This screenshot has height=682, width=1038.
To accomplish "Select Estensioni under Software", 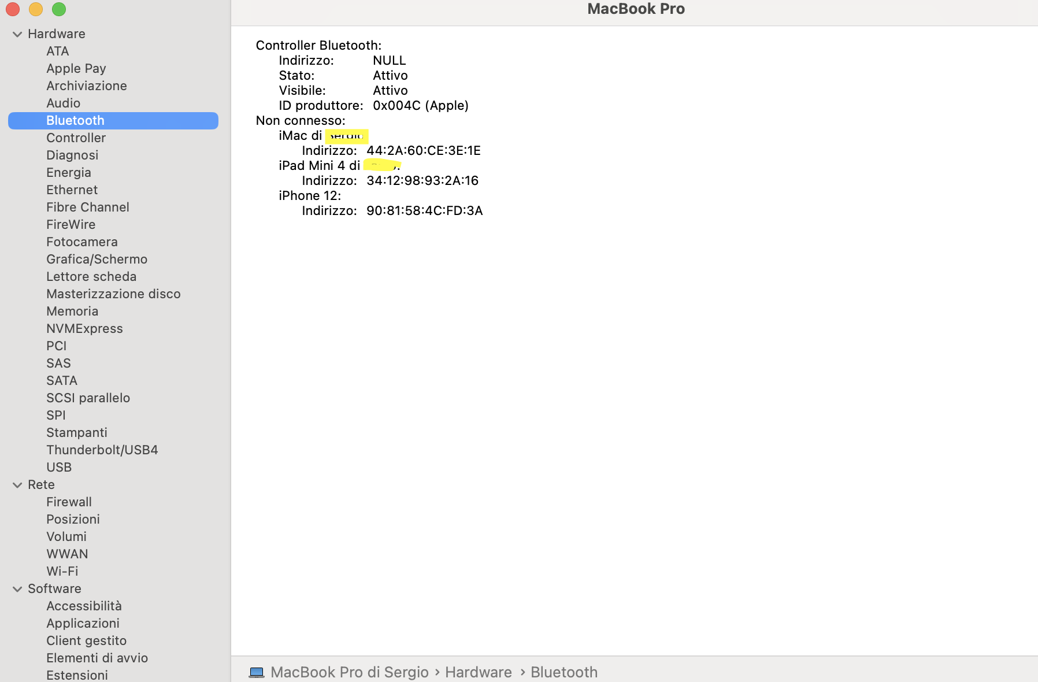I will [77, 675].
